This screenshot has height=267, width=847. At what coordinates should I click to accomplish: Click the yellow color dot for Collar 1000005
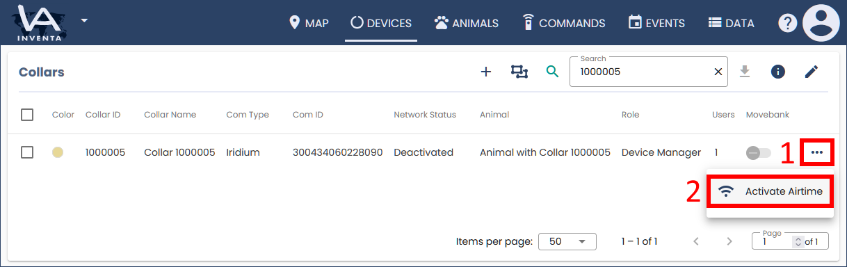(x=58, y=152)
